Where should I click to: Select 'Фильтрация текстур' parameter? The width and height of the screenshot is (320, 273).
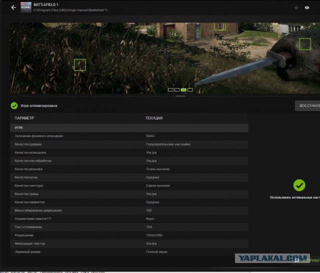click(30, 243)
